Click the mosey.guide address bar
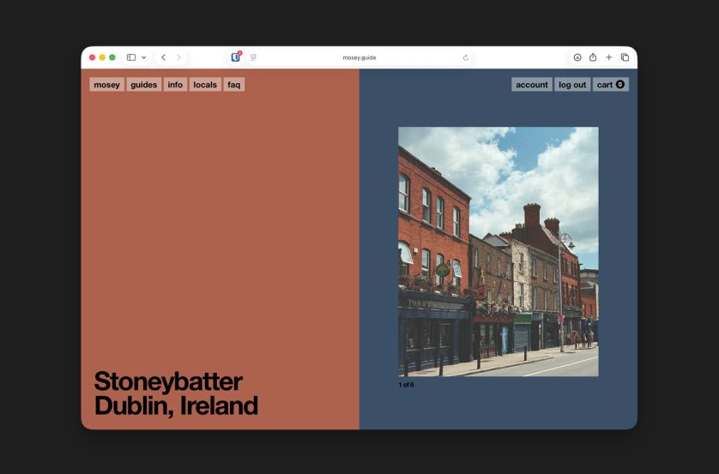719x474 pixels. [359, 57]
